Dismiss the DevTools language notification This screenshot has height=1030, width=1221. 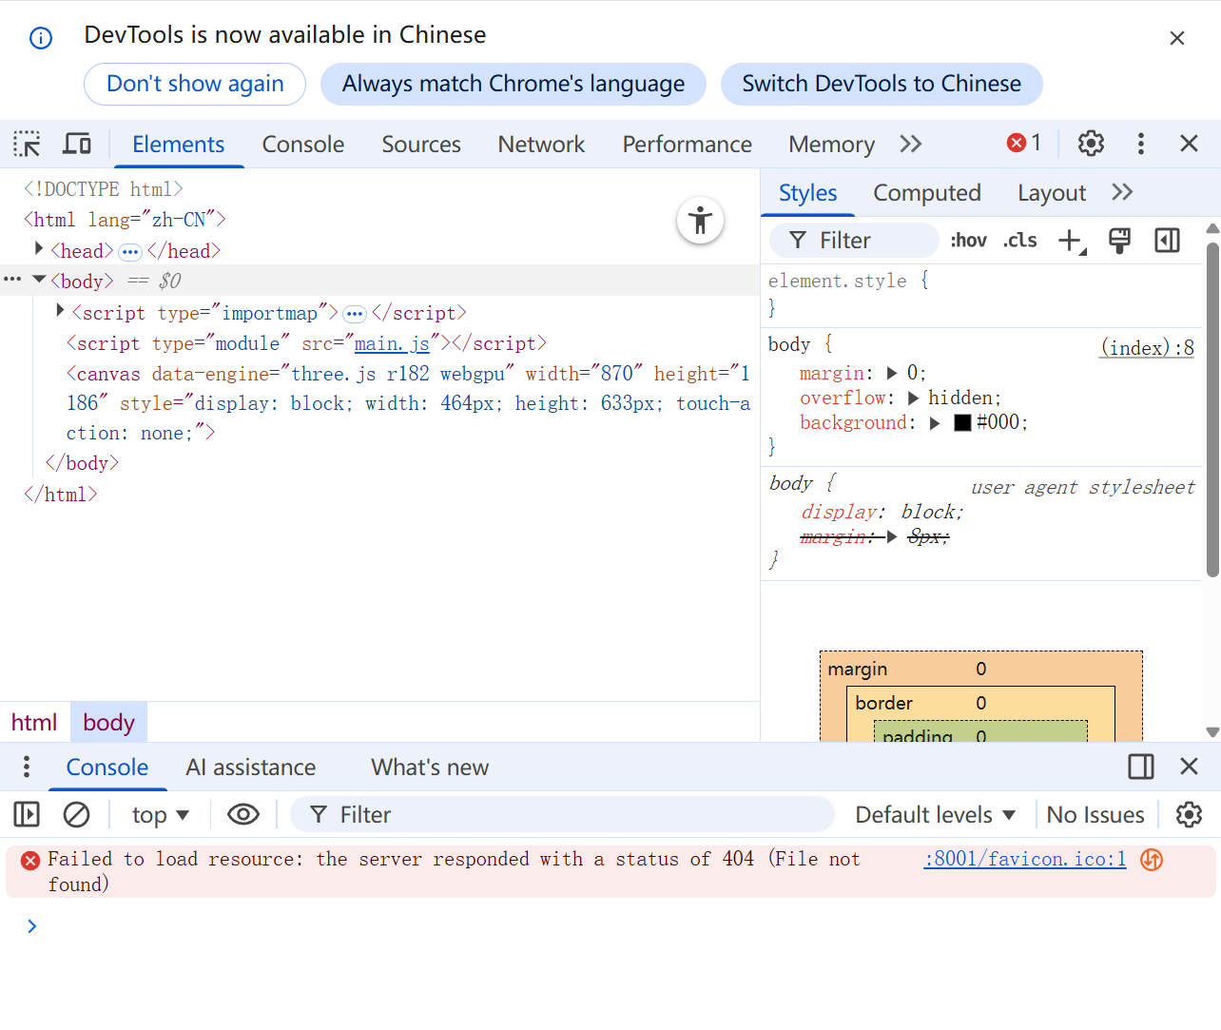[x=1177, y=38]
